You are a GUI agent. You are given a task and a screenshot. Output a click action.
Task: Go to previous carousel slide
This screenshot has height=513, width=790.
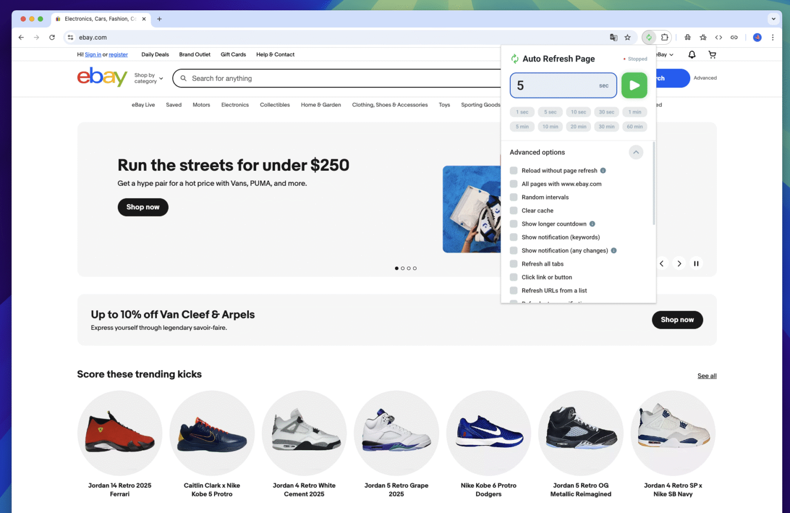662,263
